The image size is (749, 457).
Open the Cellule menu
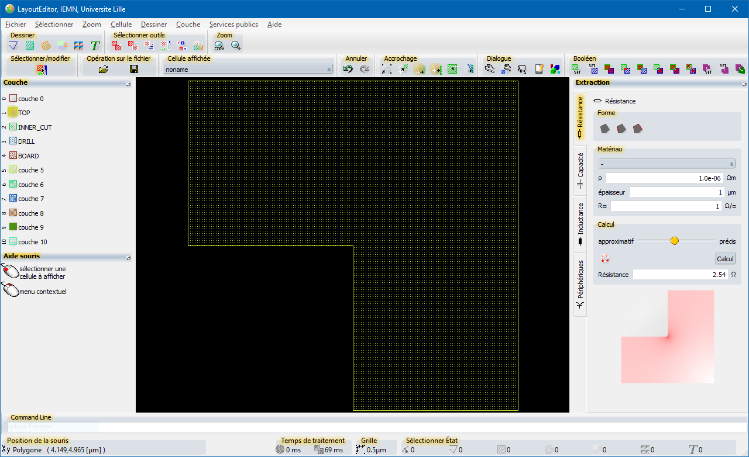(121, 25)
